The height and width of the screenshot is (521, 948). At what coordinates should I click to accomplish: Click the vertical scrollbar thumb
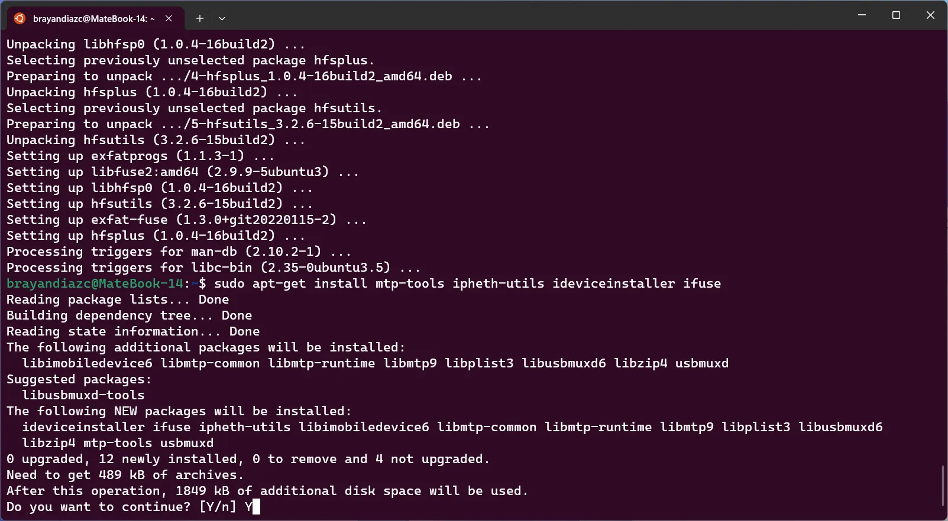(943, 486)
